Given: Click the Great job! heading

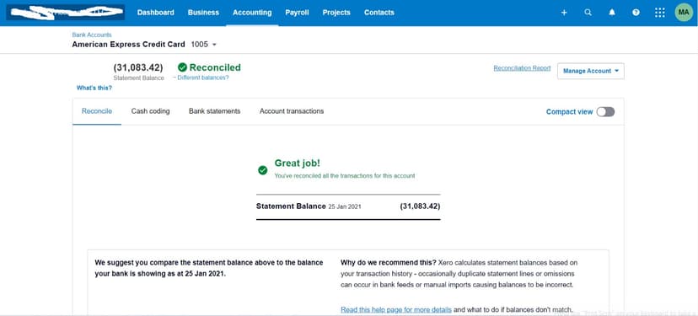Looking at the screenshot, I should pyautogui.click(x=298, y=163).
